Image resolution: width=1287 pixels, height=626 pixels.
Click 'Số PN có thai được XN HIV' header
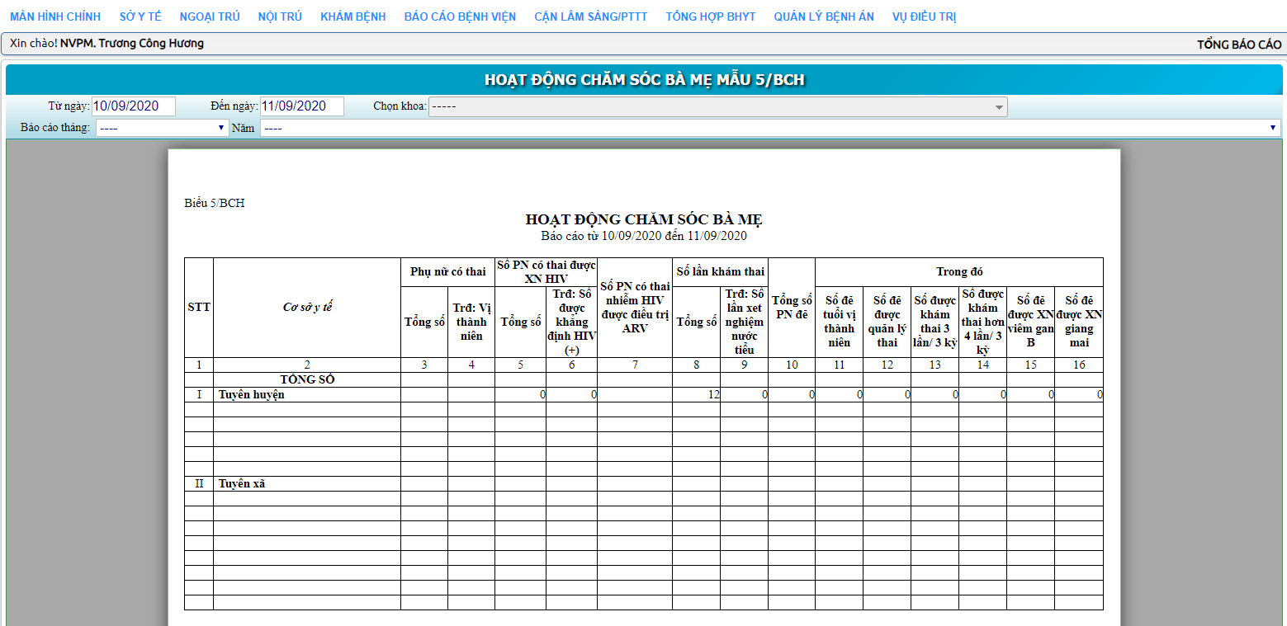tap(546, 272)
